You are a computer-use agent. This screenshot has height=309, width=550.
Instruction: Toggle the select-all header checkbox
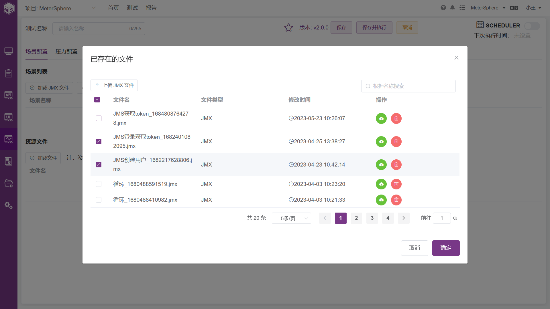[97, 100]
